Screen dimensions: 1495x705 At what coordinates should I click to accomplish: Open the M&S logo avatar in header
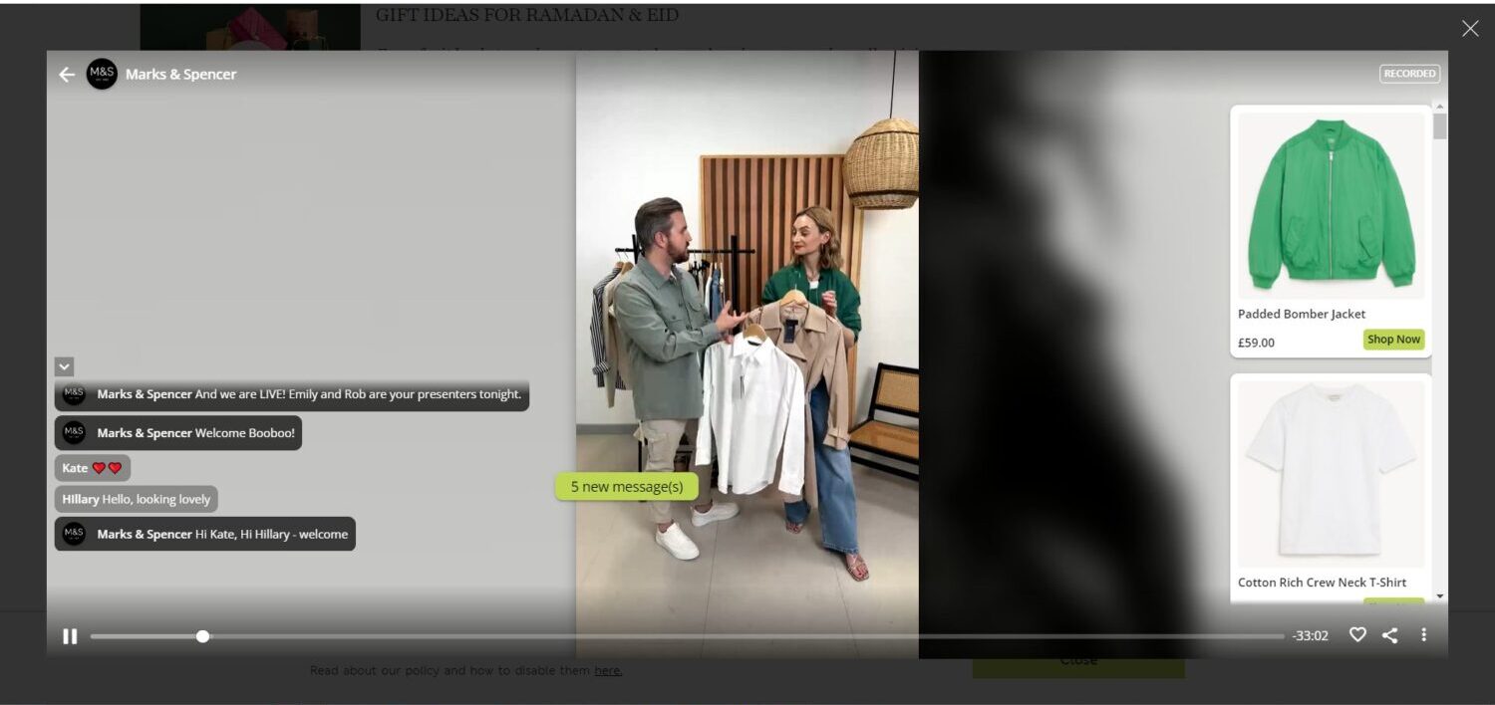102,74
